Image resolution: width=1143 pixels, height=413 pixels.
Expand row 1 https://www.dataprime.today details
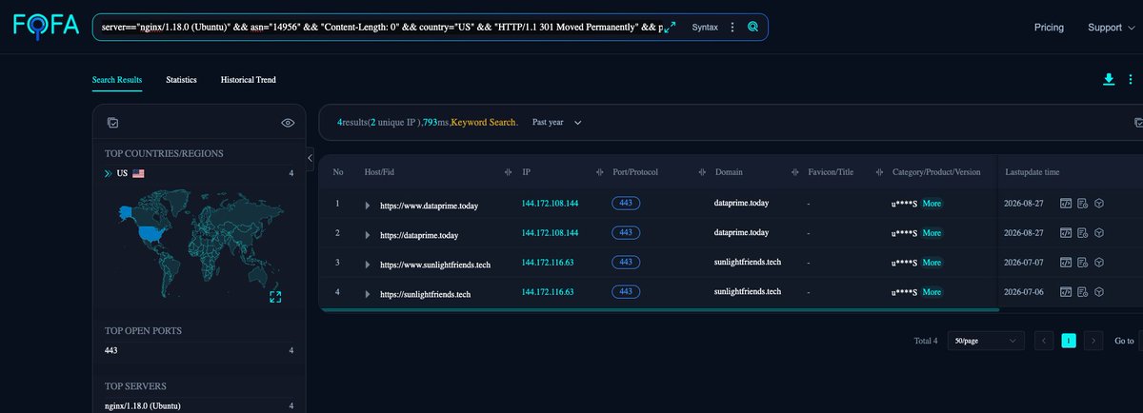[369, 205]
